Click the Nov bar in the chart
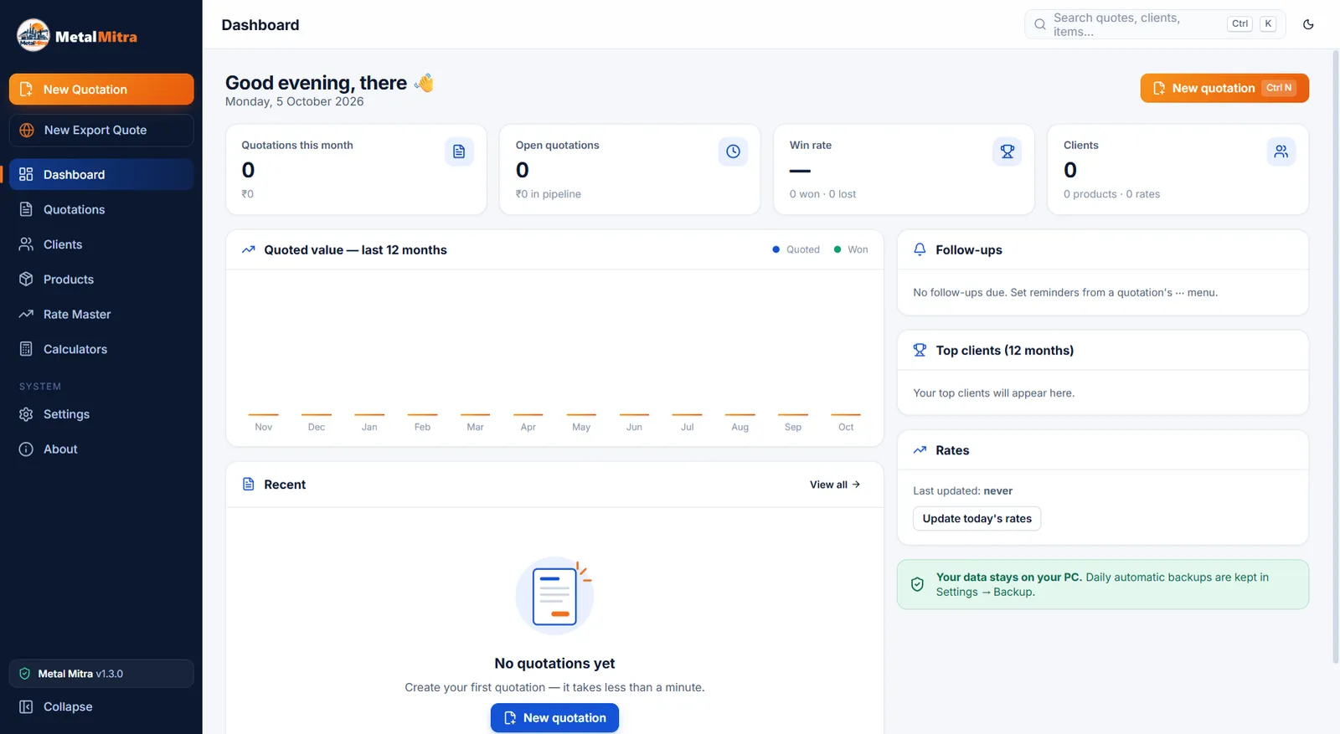1340x734 pixels. click(263, 414)
